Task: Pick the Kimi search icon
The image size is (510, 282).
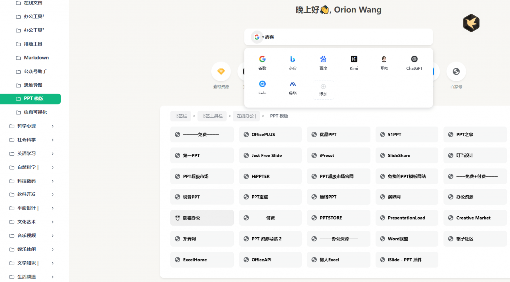Action: point(354,59)
